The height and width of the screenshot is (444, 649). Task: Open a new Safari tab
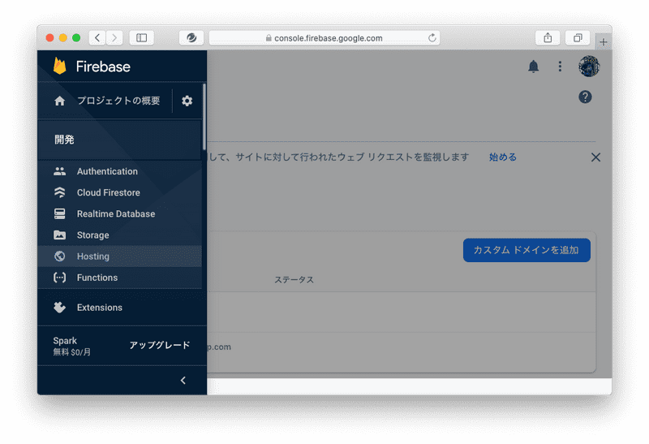tap(604, 42)
